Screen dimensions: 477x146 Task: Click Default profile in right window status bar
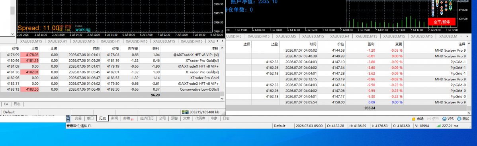(280, 126)
